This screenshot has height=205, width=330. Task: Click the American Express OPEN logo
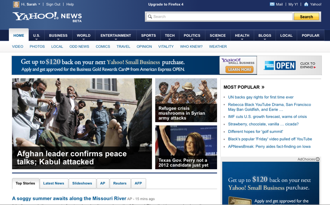[x=280, y=66]
